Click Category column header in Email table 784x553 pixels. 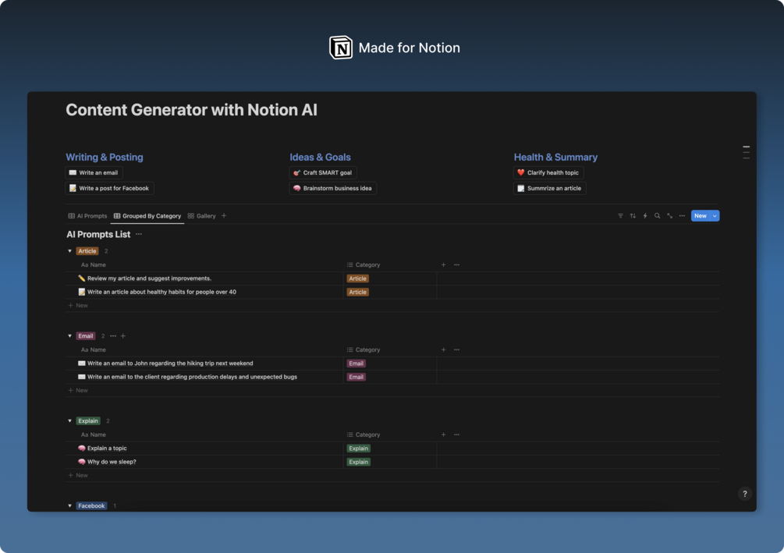coord(364,350)
